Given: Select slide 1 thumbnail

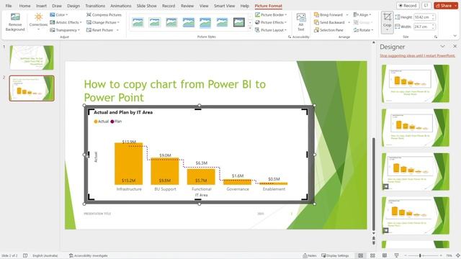Looking at the screenshot, I should click(x=32, y=58).
